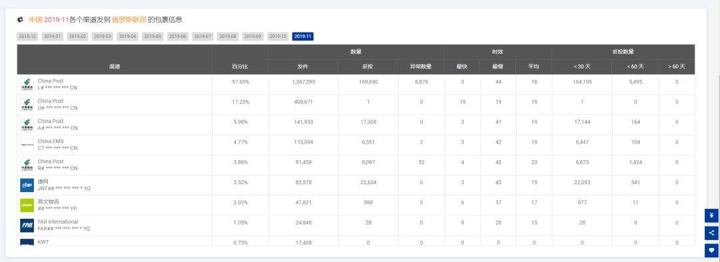Click the < 30 天 column header
This screenshot has width=720, height=262.
(582, 67)
